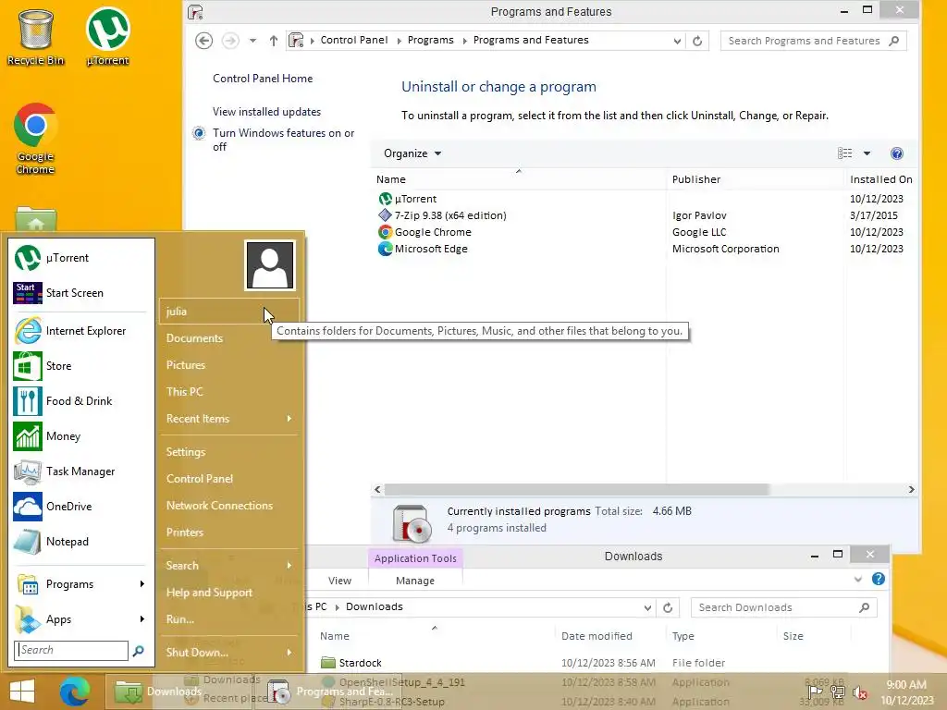The width and height of the screenshot is (947, 710).
Task: Click the horizontal scrollbar in programs list
Action: [x=576, y=490]
